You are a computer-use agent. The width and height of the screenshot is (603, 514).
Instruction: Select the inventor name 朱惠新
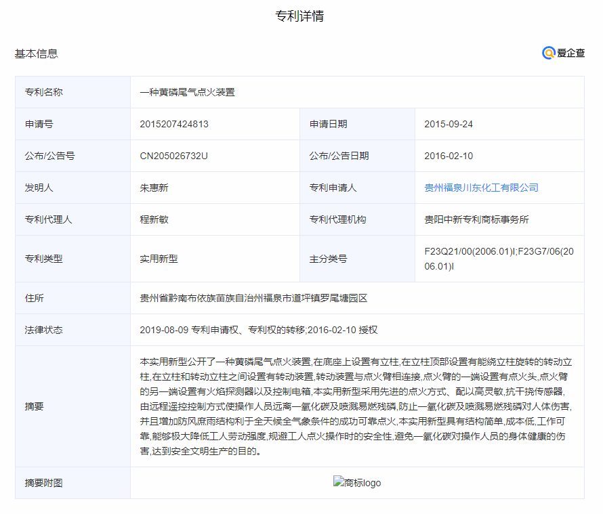154,188
